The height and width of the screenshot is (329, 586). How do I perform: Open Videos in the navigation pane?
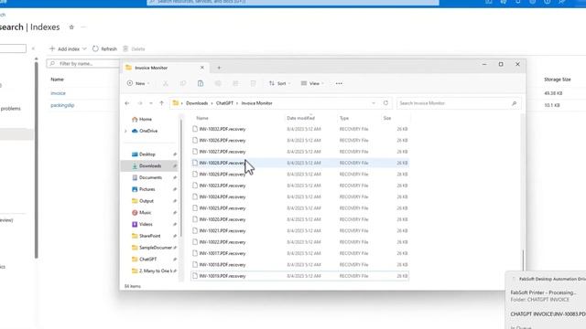tap(143, 224)
